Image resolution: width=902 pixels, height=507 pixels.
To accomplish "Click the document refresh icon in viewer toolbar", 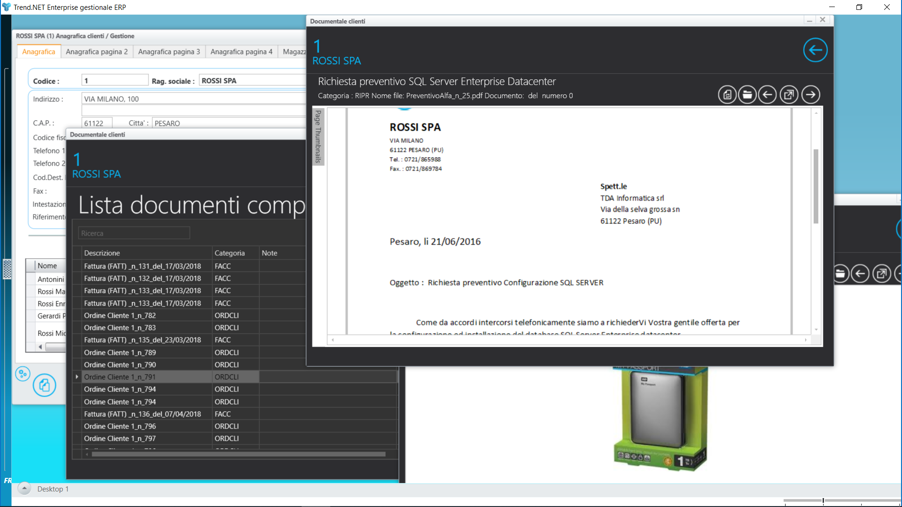I will [x=727, y=95].
